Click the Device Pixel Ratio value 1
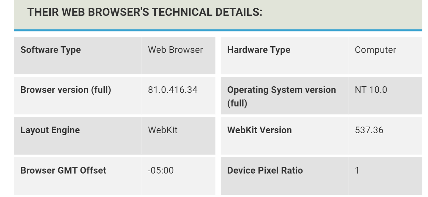This screenshot has height=197, width=428. point(357,171)
